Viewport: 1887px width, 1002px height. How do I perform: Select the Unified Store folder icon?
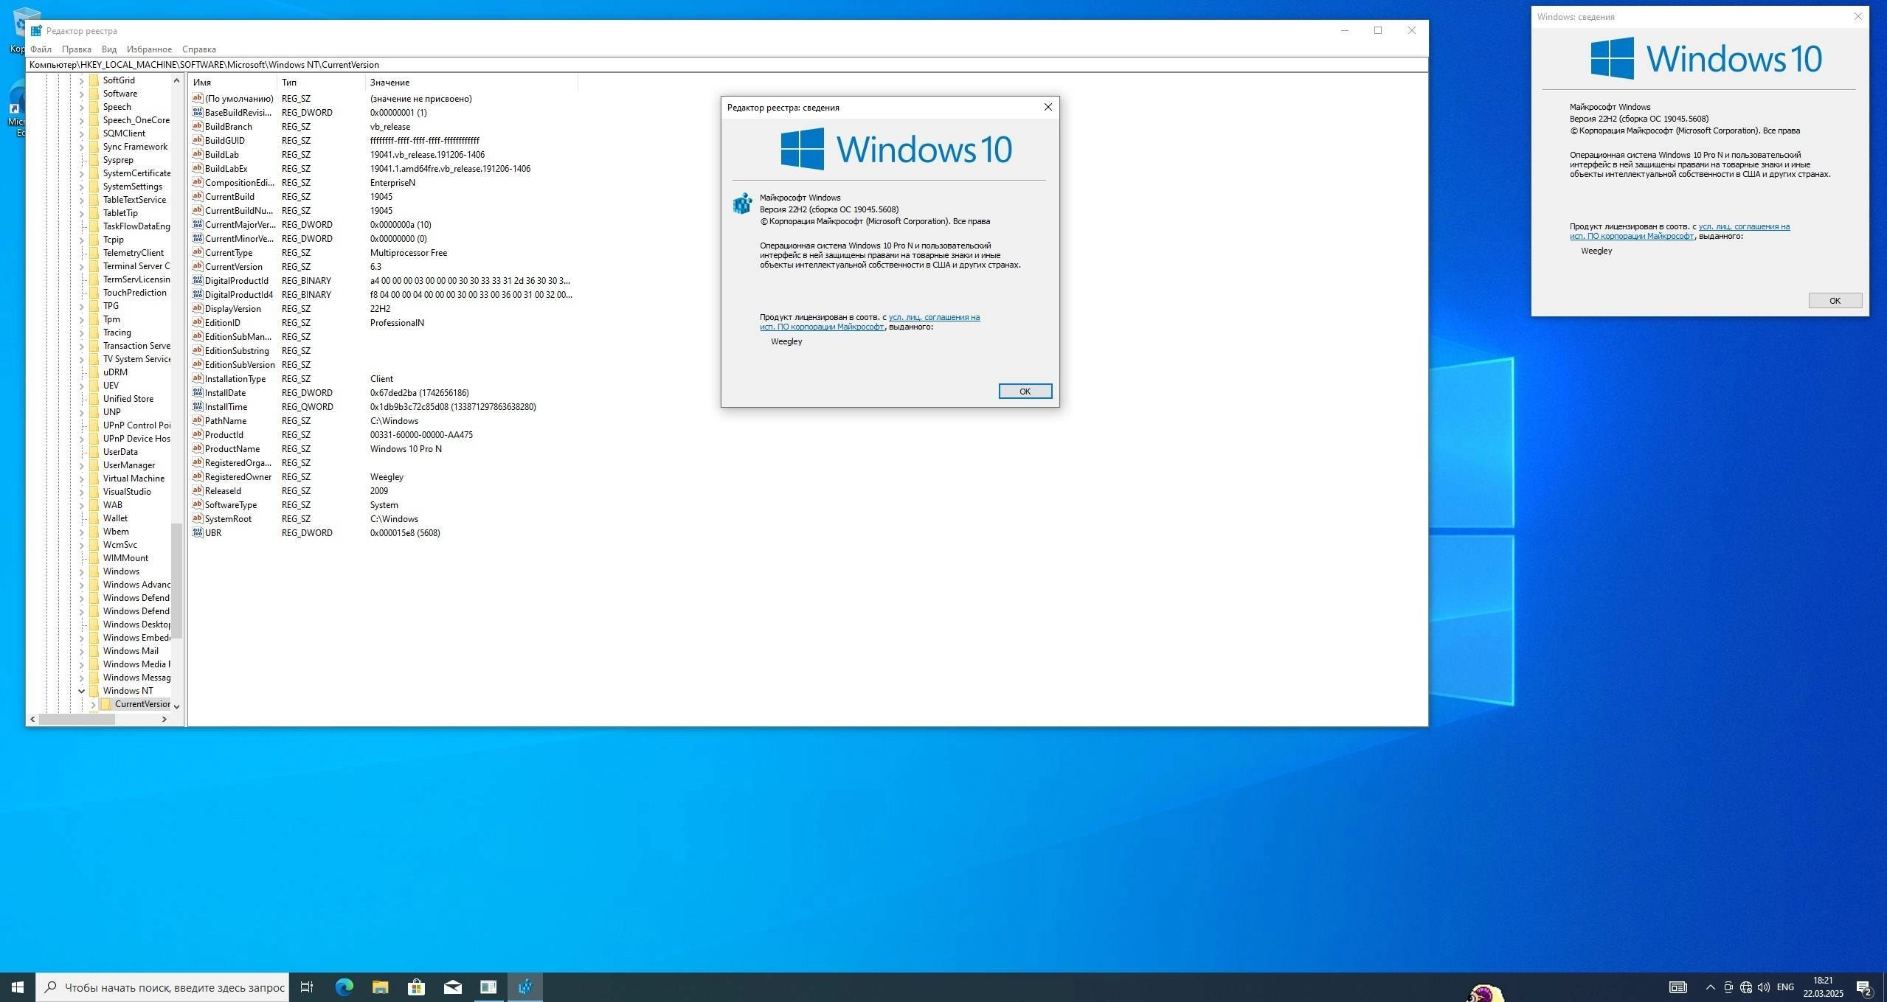tap(94, 399)
